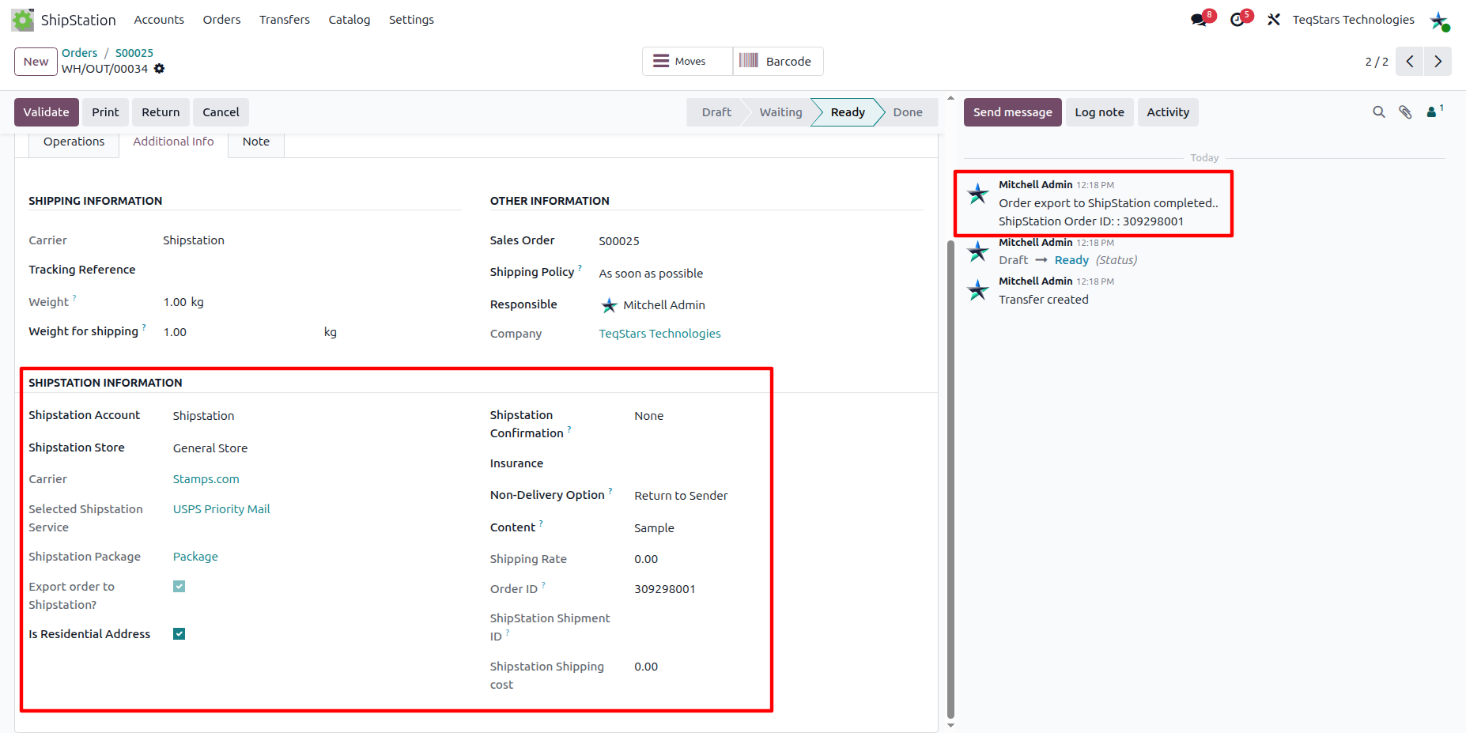Show followers person icon
Screen dimensions: 1466x733
pos(1432,112)
